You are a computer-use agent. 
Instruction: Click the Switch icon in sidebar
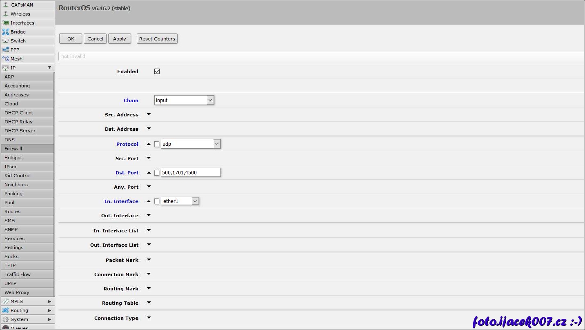click(6, 41)
